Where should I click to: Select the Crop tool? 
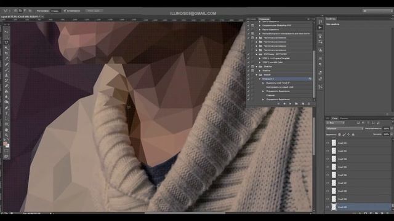tap(7, 53)
